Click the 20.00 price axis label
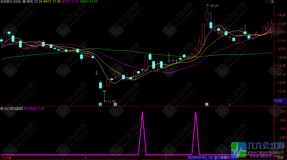 click(282, 49)
